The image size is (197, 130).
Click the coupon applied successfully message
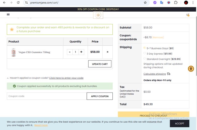60,86
